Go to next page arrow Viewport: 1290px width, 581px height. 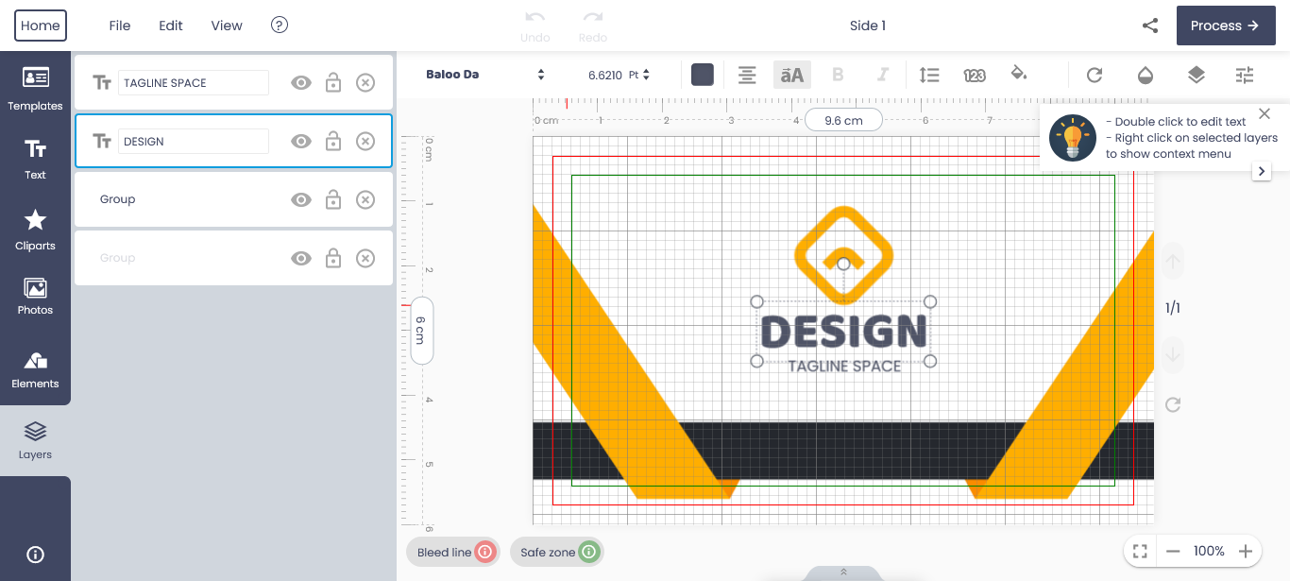click(1173, 355)
